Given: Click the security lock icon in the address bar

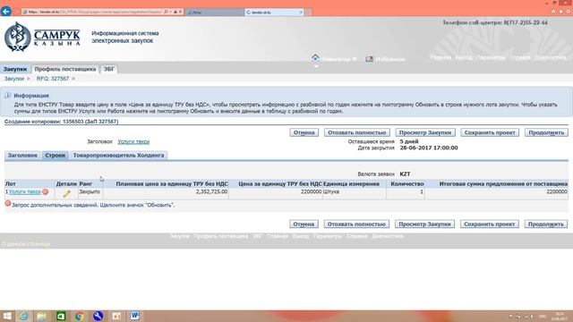Looking at the screenshot, I should (175, 12).
